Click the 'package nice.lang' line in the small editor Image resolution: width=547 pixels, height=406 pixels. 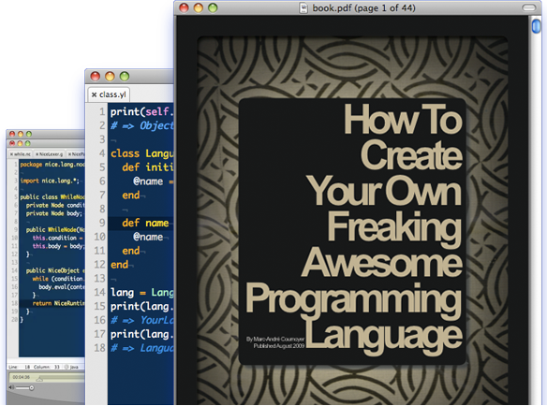tap(52, 164)
